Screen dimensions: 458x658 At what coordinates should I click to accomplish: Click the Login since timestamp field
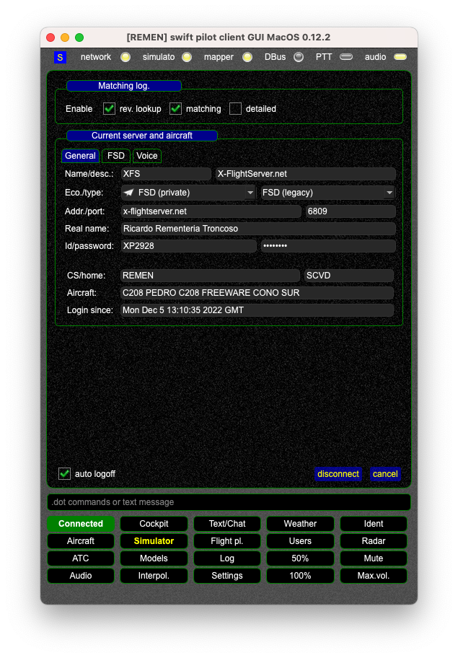click(x=257, y=310)
